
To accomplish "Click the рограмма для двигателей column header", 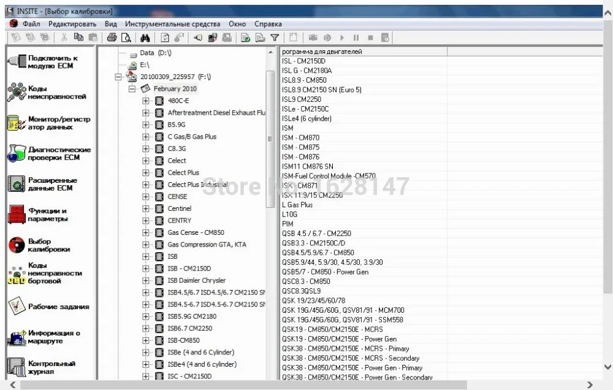I will (364, 52).
